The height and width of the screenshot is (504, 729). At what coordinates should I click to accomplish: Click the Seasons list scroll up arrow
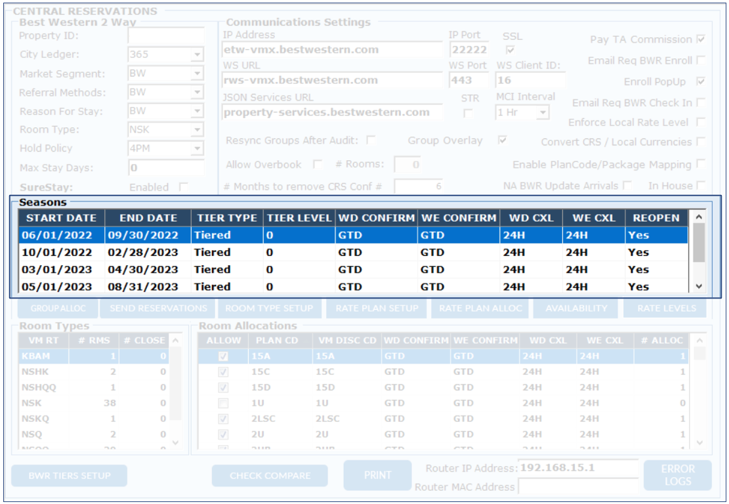coord(698,217)
